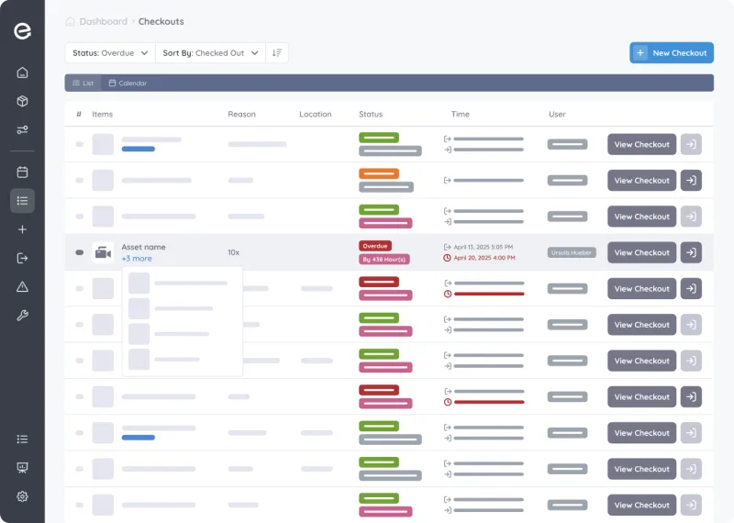Click the 10x reason value
Image resolution: width=734 pixels, height=523 pixels.
point(234,252)
